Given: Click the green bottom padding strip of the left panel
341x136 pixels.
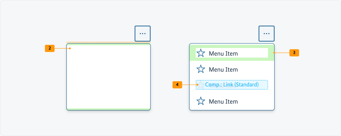Looking at the screenshot, I should pos(108,109).
